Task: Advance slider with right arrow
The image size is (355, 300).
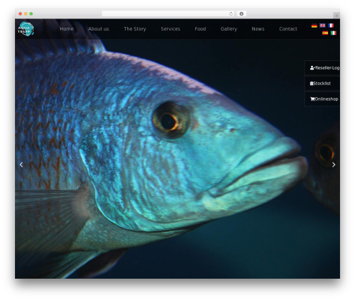Action: point(334,165)
